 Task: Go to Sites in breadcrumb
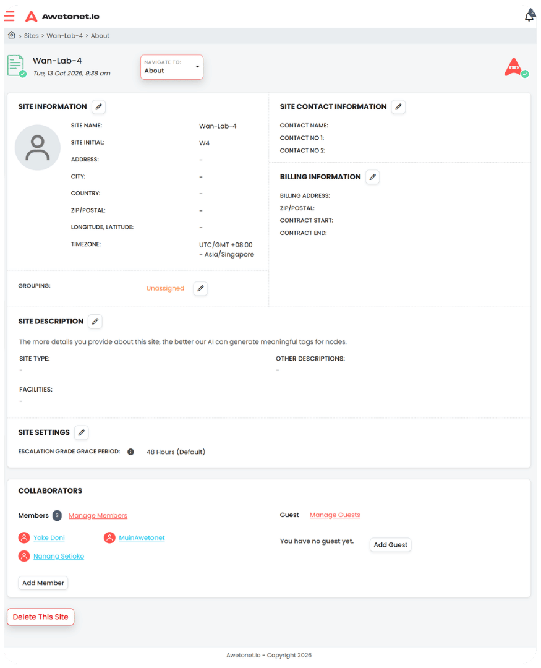(31, 36)
